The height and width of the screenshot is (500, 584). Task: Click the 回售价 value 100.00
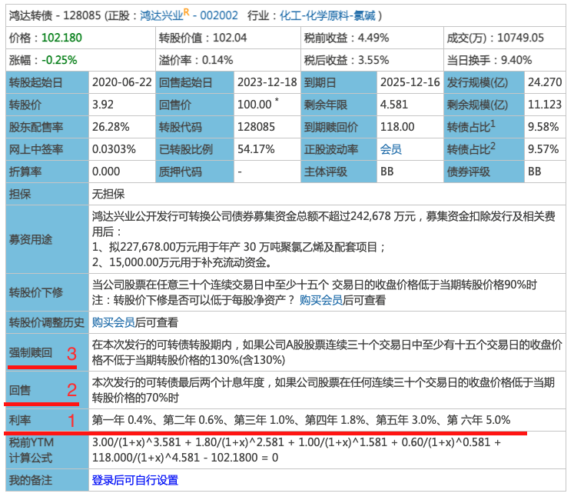point(255,105)
